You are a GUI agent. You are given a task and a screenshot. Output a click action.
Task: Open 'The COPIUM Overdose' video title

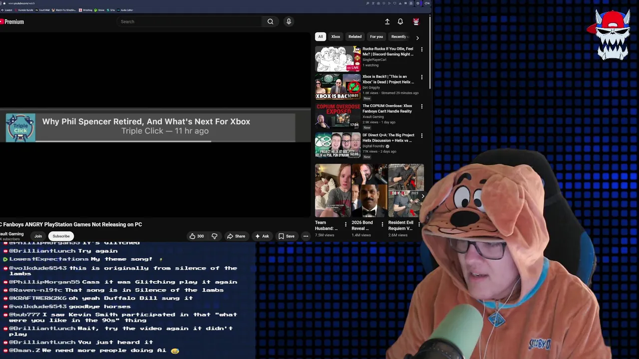tap(387, 108)
